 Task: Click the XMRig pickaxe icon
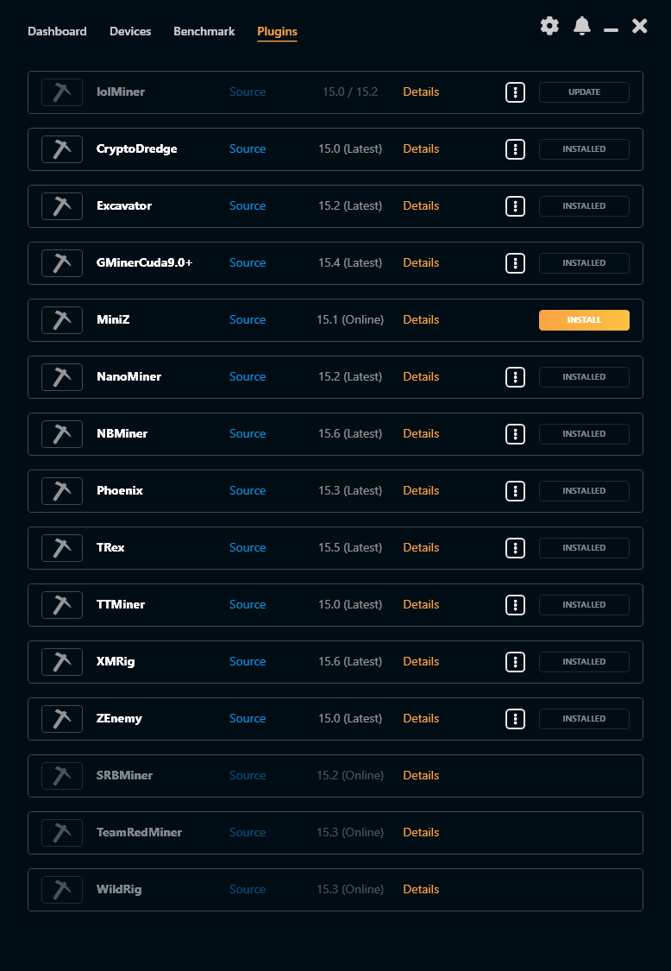(62, 662)
